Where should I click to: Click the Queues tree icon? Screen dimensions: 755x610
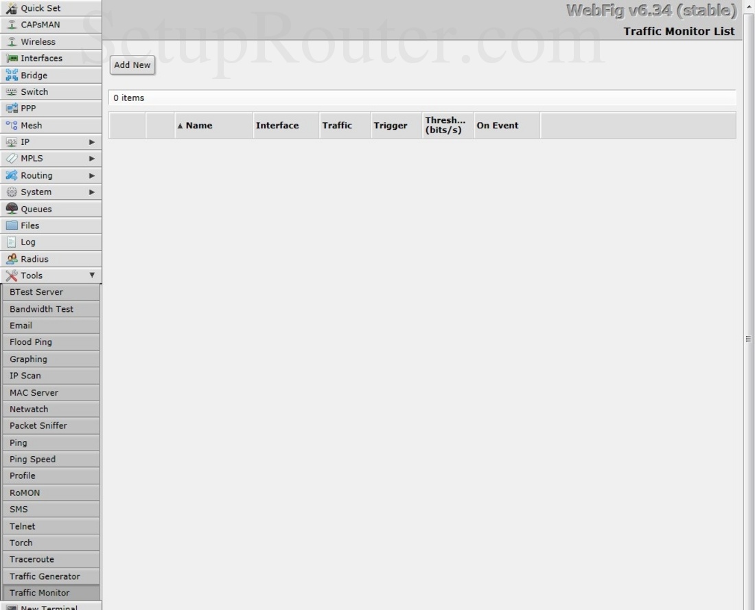tap(12, 209)
